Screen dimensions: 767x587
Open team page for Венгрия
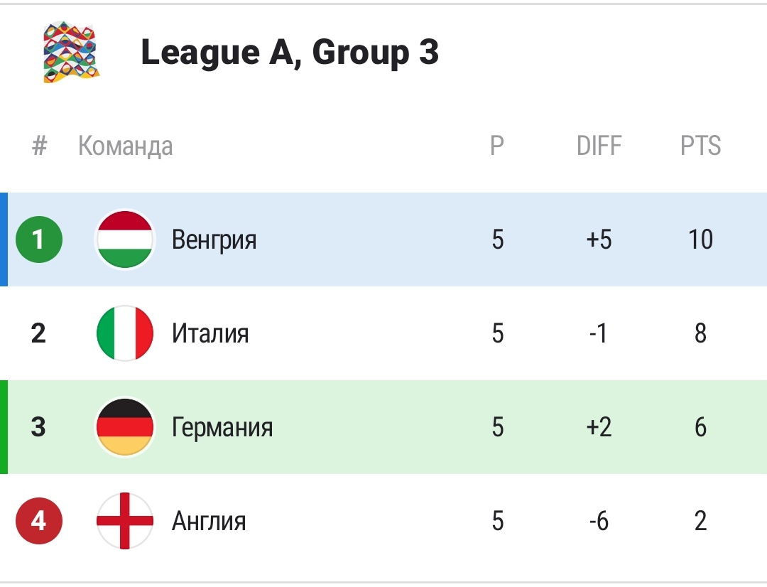(x=214, y=240)
